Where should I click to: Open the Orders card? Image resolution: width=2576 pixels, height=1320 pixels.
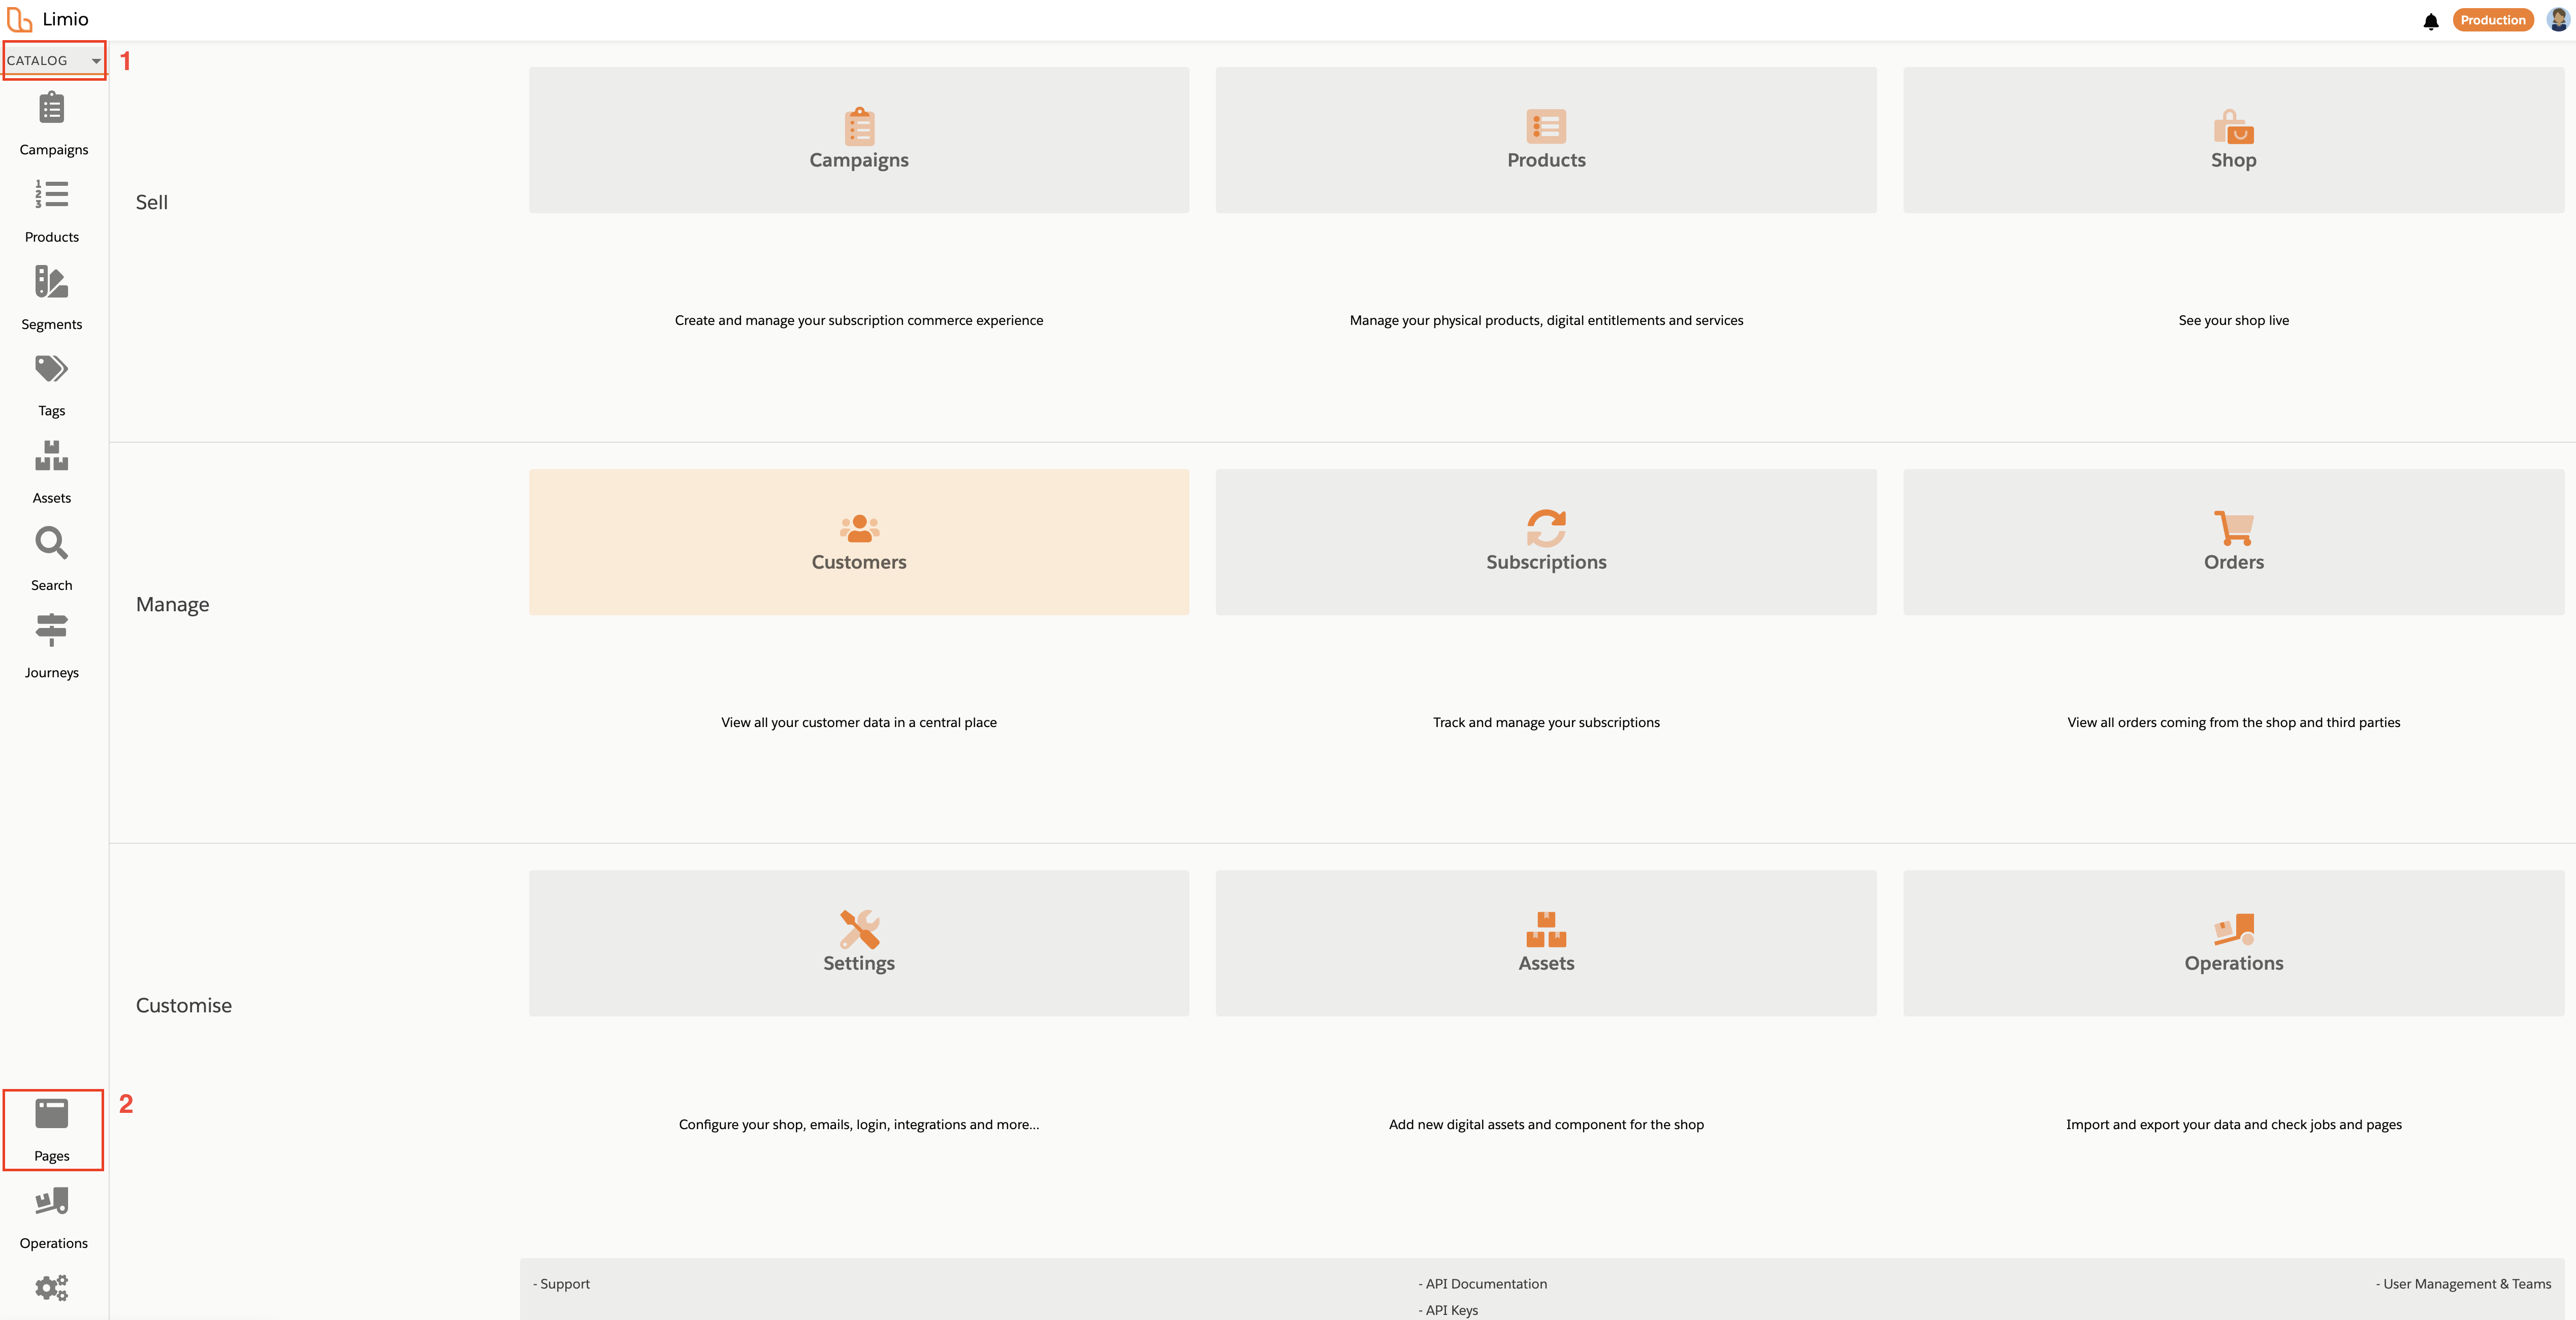click(x=2233, y=542)
